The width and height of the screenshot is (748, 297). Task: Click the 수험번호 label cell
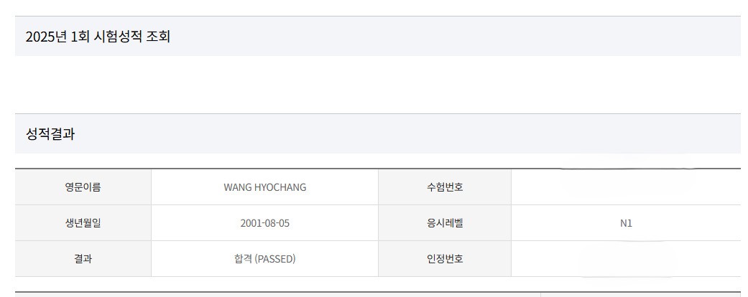point(444,187)
